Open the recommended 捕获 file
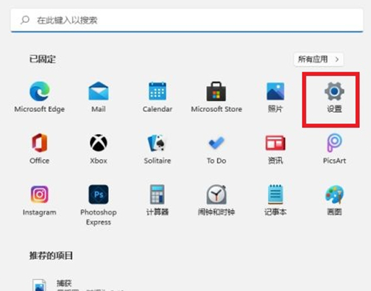This screenshot has width=371, height=291. coord(79,285)
